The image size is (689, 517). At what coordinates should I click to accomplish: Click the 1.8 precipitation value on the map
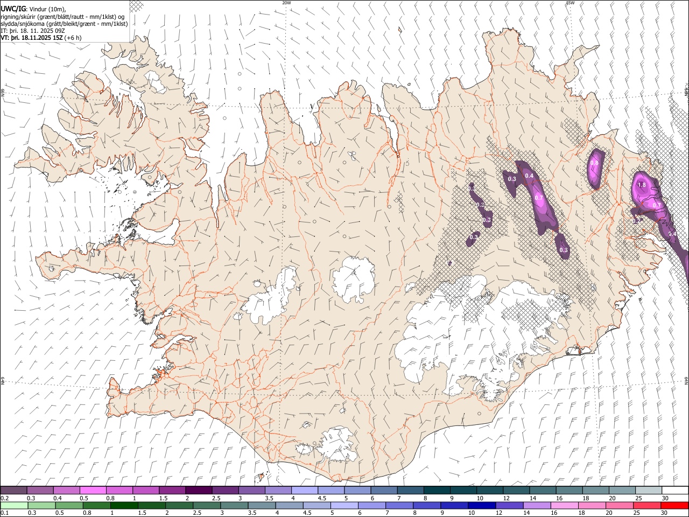642,185
